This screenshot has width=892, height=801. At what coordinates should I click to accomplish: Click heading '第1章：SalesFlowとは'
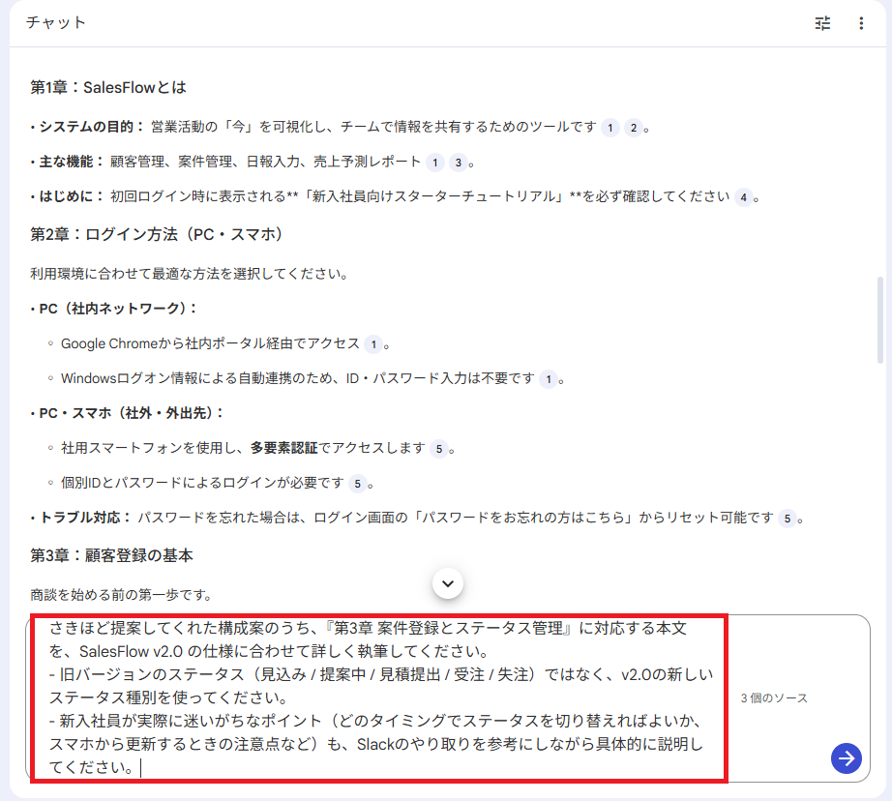click(x=108, y=87)
